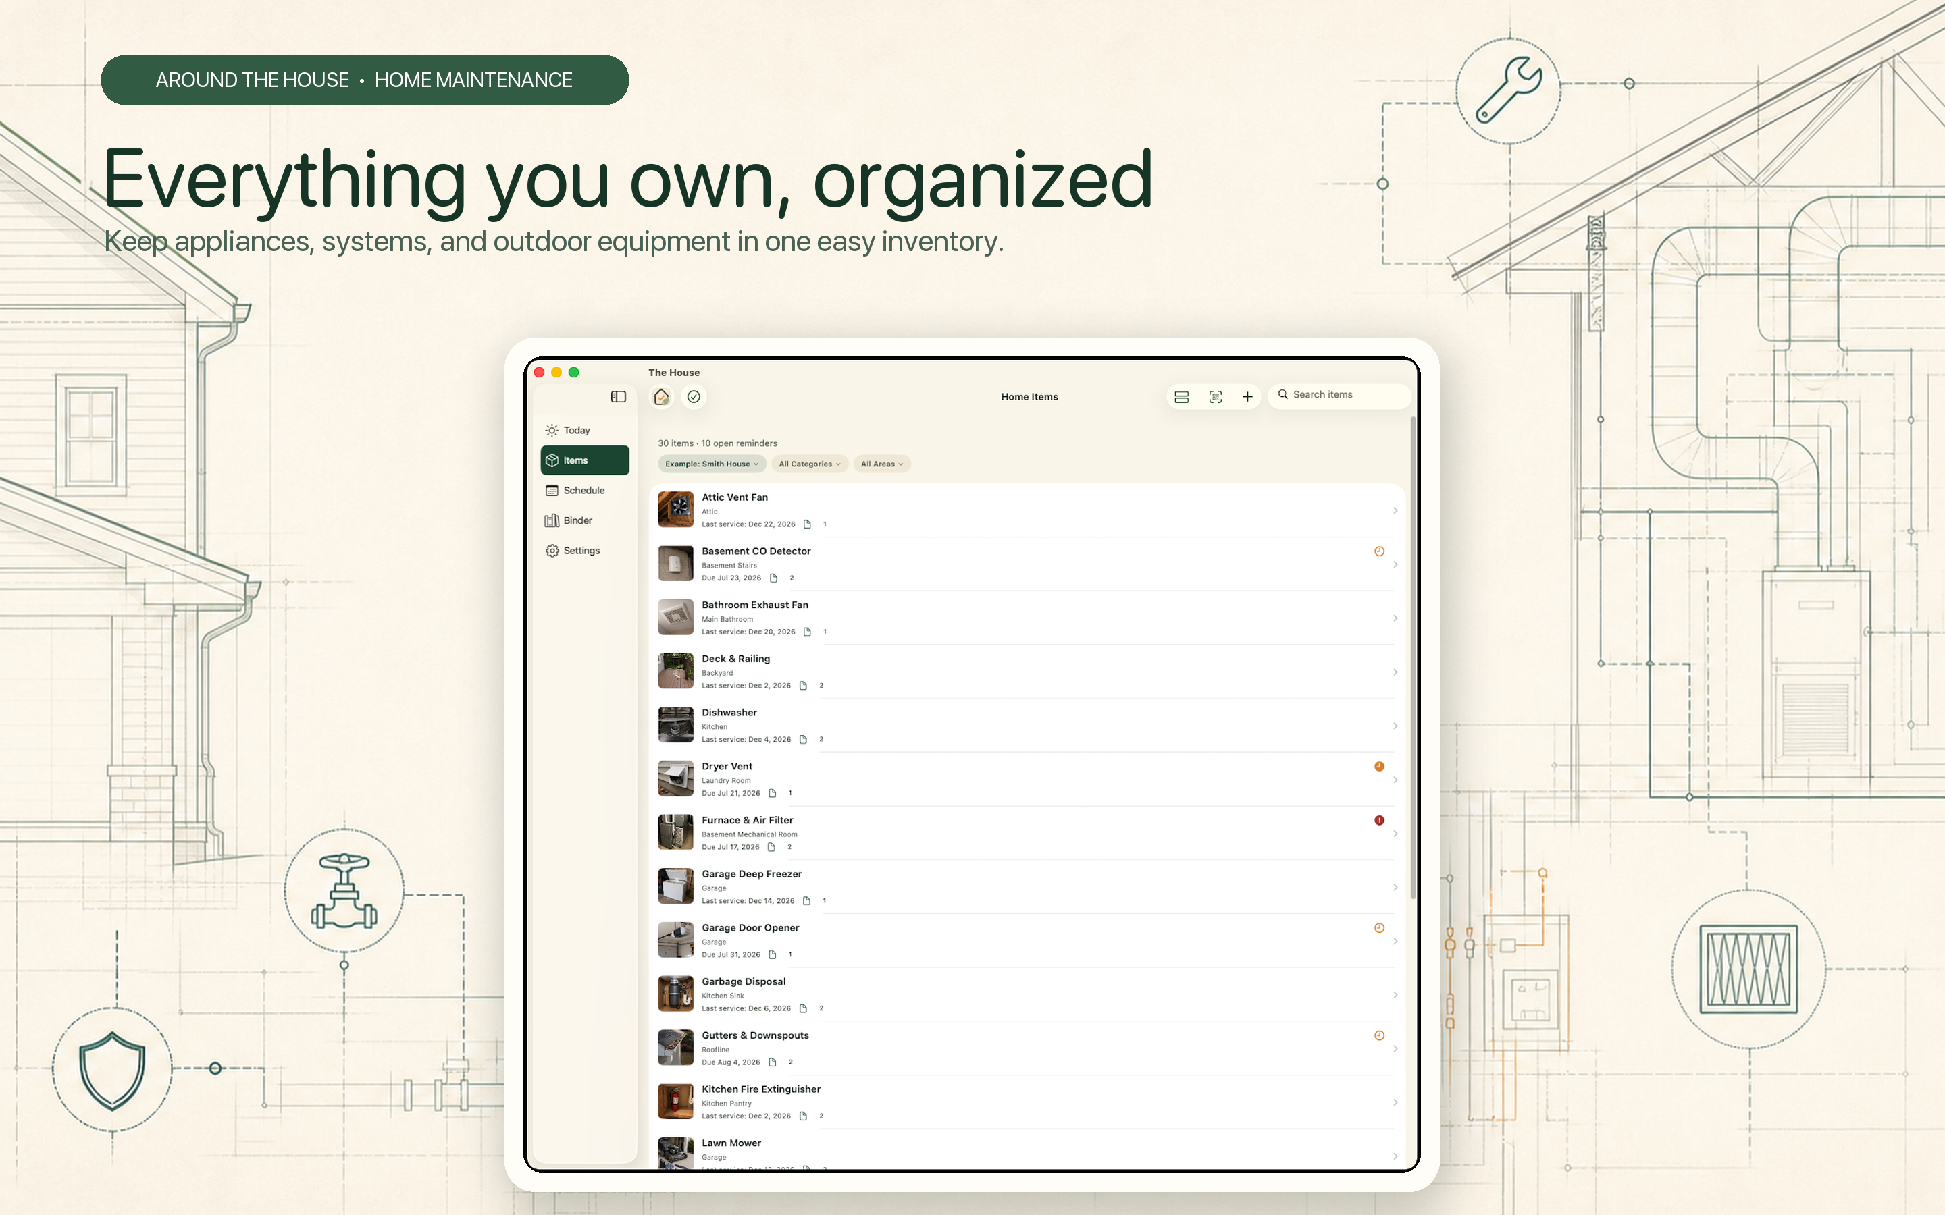Click the 'Home Items' toolbar title
This screenshot has height=1215, width=1945.
(x=1029, y=397)
